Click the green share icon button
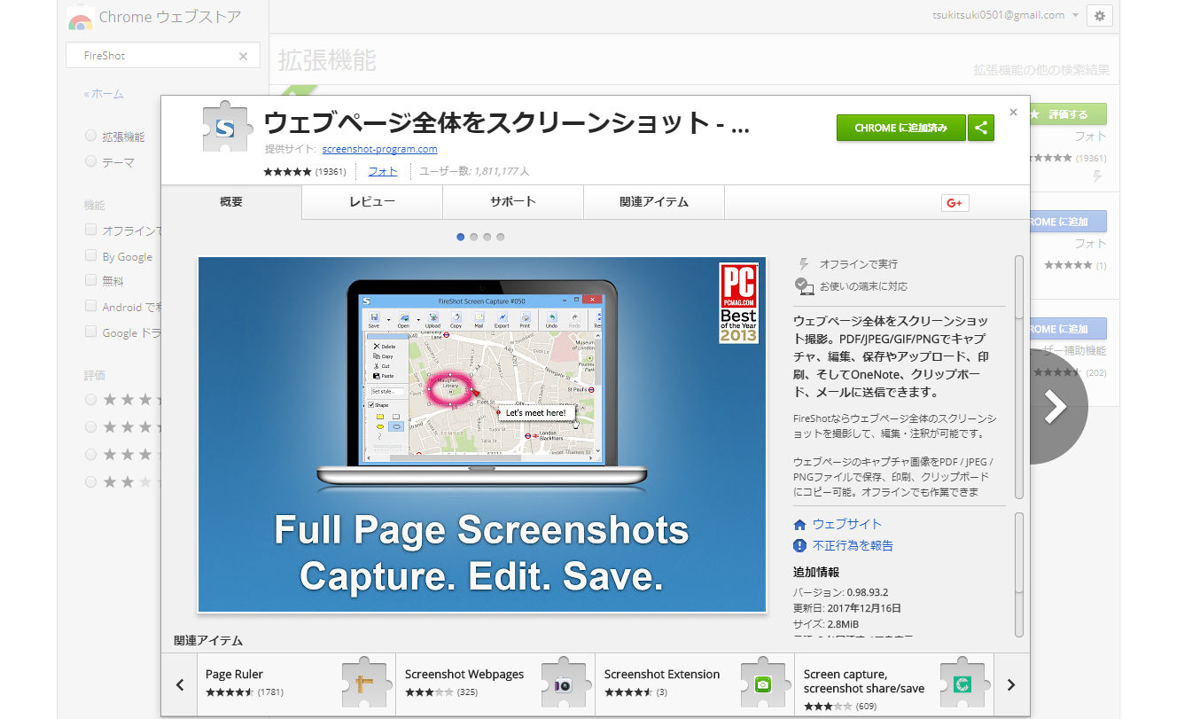This screenshot has height=719, width=1200. point(981,128)
